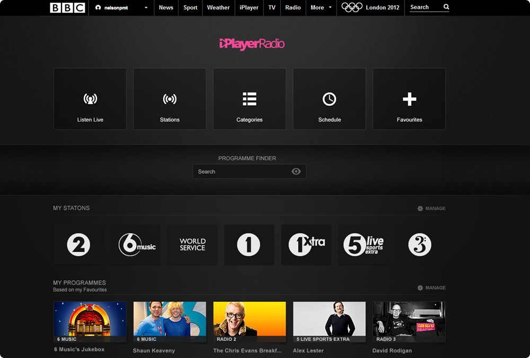This screenshot has height=358, width=530.
Task: Open the Listen Live tile
Action: coord(90,99)
